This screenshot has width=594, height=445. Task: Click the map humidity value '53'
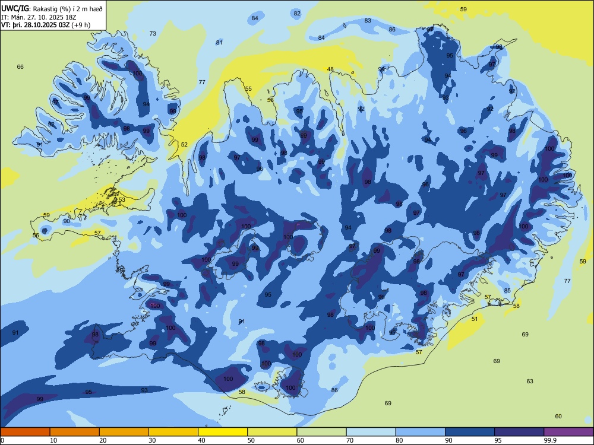point(122,200)
